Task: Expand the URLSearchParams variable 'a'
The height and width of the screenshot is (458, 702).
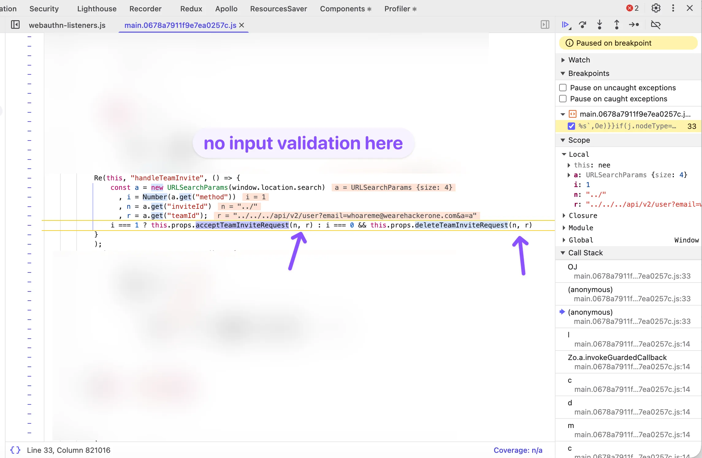Action: [x=569, y=175]
